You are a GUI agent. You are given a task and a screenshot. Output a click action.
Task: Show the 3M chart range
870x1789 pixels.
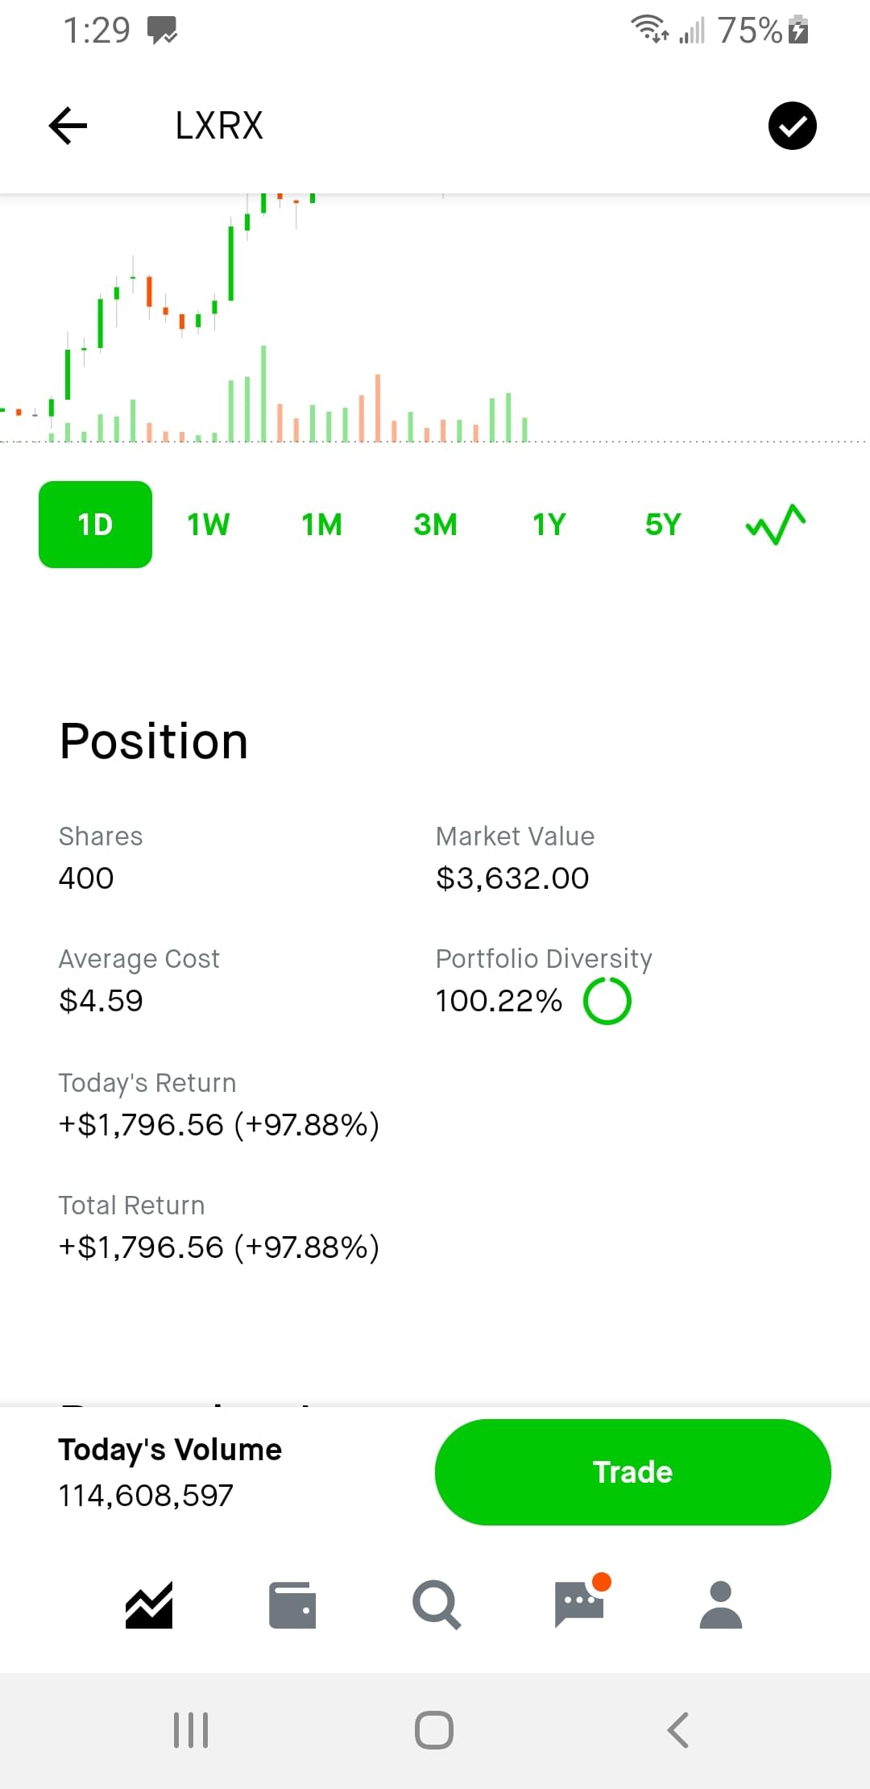coord(435,525)
